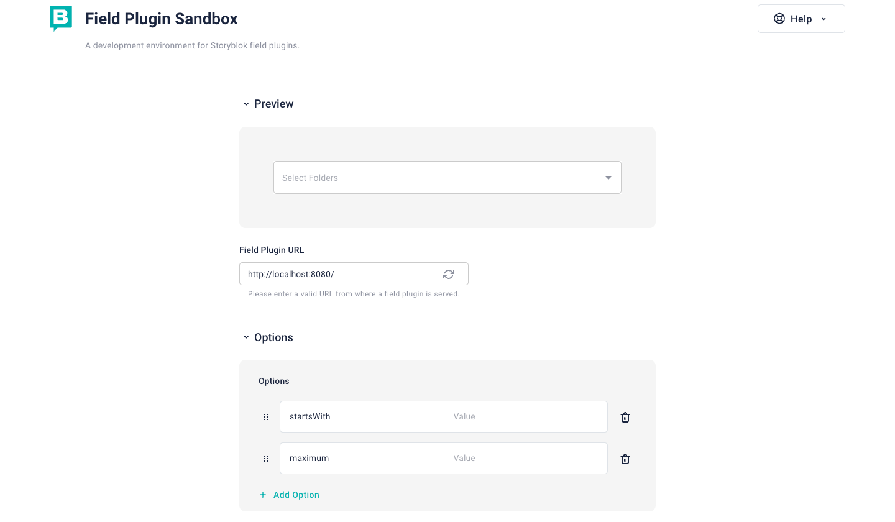
Task: Click the plus icon before Add Option
Action: (x=262, y=495)
